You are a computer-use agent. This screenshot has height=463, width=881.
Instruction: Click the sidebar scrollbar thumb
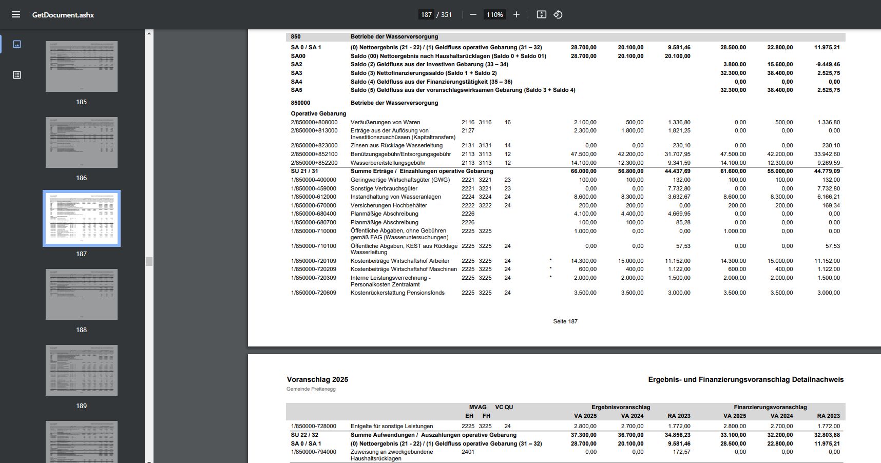pyautogui.click(x=149, y=261)
